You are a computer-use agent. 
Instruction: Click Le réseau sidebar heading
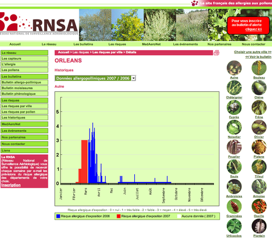24,53
